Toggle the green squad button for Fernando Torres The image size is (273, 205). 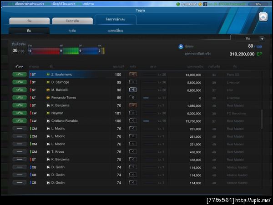pyautogui.click(x=20, y=98)
